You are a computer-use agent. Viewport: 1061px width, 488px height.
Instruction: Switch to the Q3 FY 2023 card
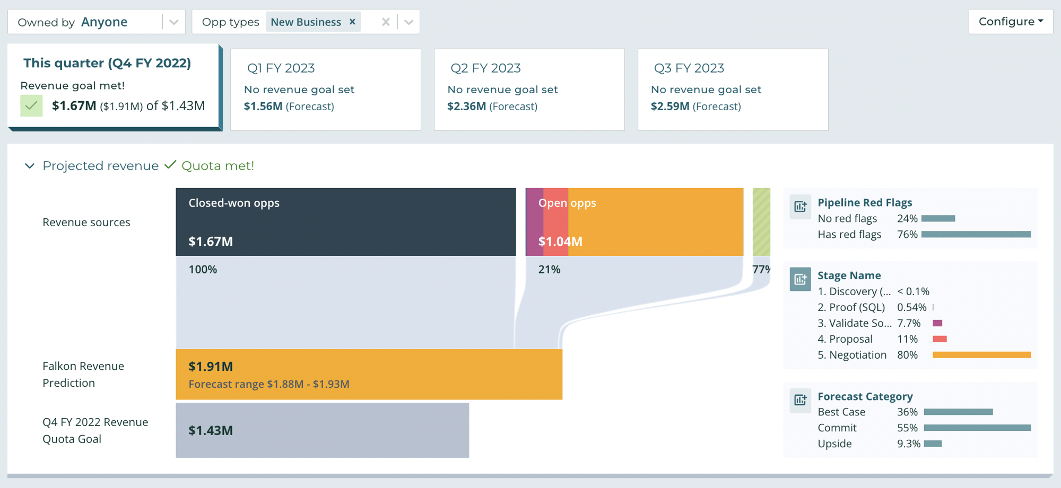(x=733, y=90)
